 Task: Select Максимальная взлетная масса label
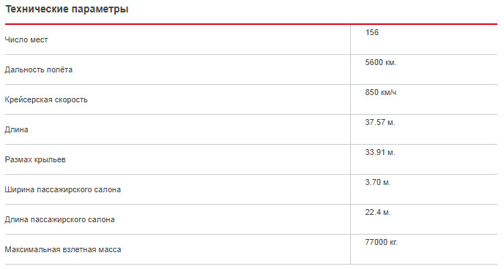[x=63, y=249]
